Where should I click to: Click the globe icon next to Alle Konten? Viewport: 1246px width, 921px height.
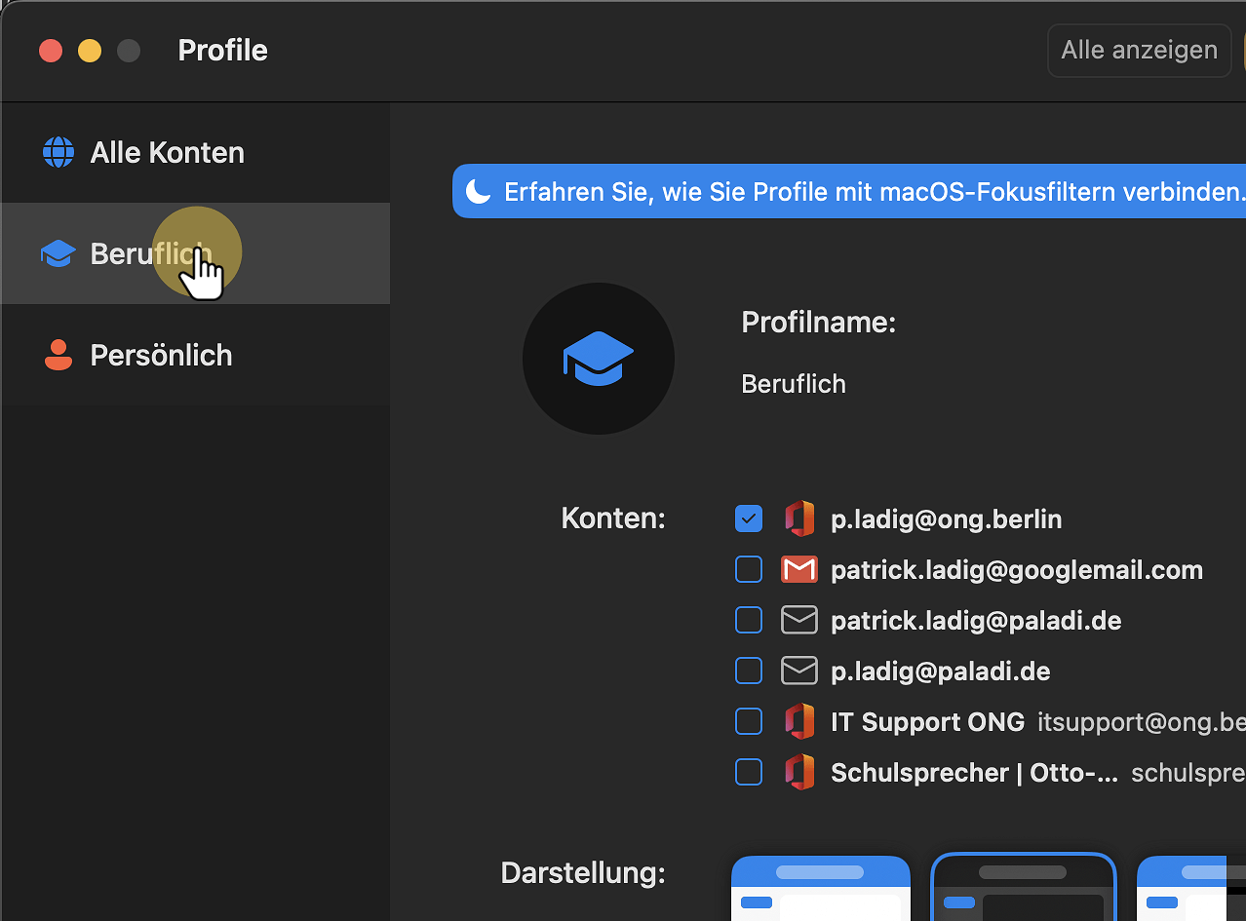pyautogui.click(x=58, y=152)
